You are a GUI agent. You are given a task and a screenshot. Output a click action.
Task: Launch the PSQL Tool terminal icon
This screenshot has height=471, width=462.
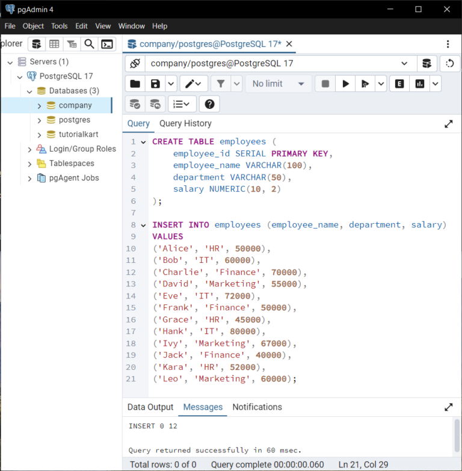(107, 44)
